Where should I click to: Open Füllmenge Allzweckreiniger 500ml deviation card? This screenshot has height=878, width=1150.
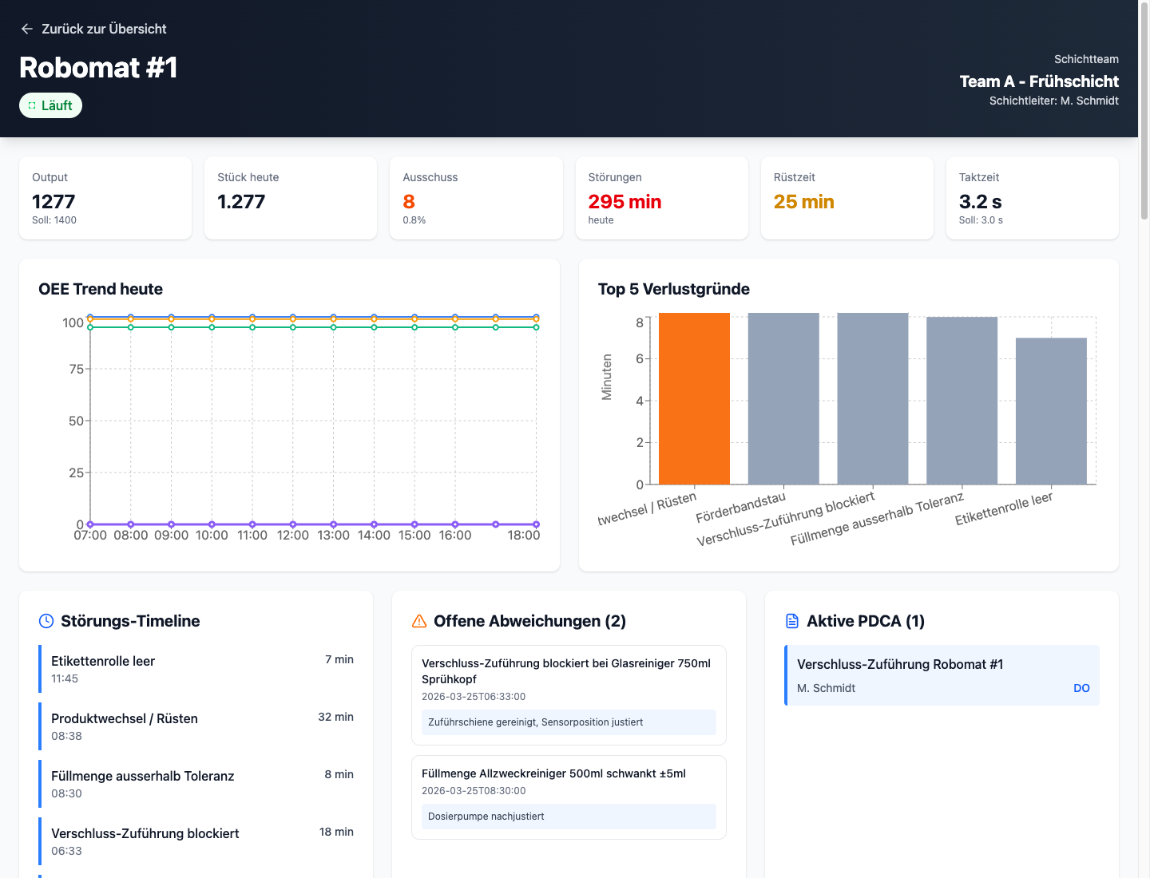[568, 797]
